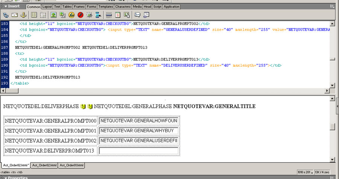This screenshot has width=339, height=179.
Task: Click the Named Anchor icon
Action: (23, 15)
